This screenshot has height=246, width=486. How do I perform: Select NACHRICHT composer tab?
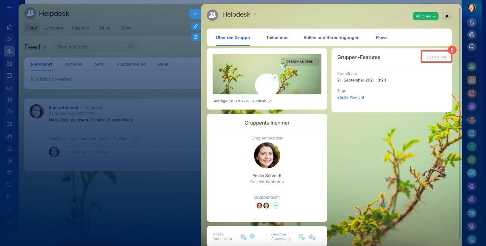42,64
